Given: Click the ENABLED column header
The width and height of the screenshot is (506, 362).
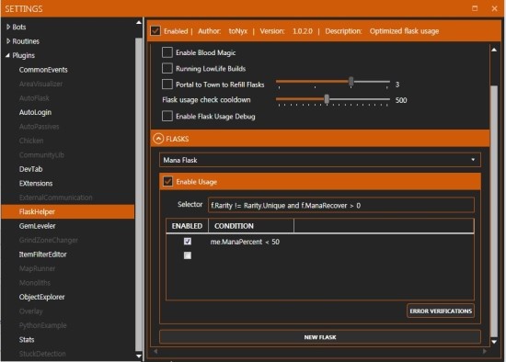Looking at the screenshot, I should click(187, 226).
